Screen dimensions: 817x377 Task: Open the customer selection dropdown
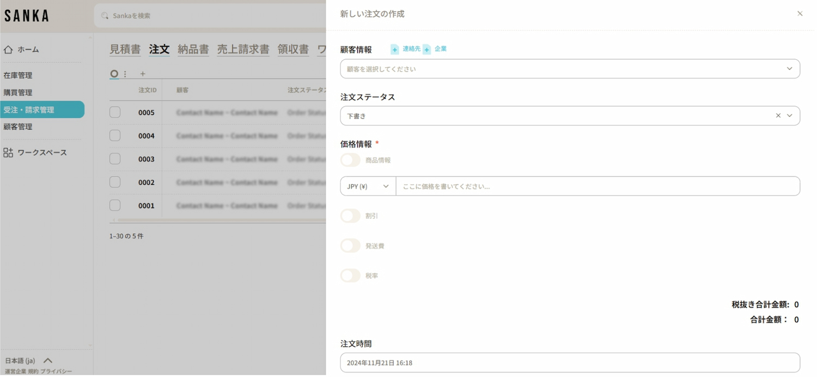coord(570,69)
